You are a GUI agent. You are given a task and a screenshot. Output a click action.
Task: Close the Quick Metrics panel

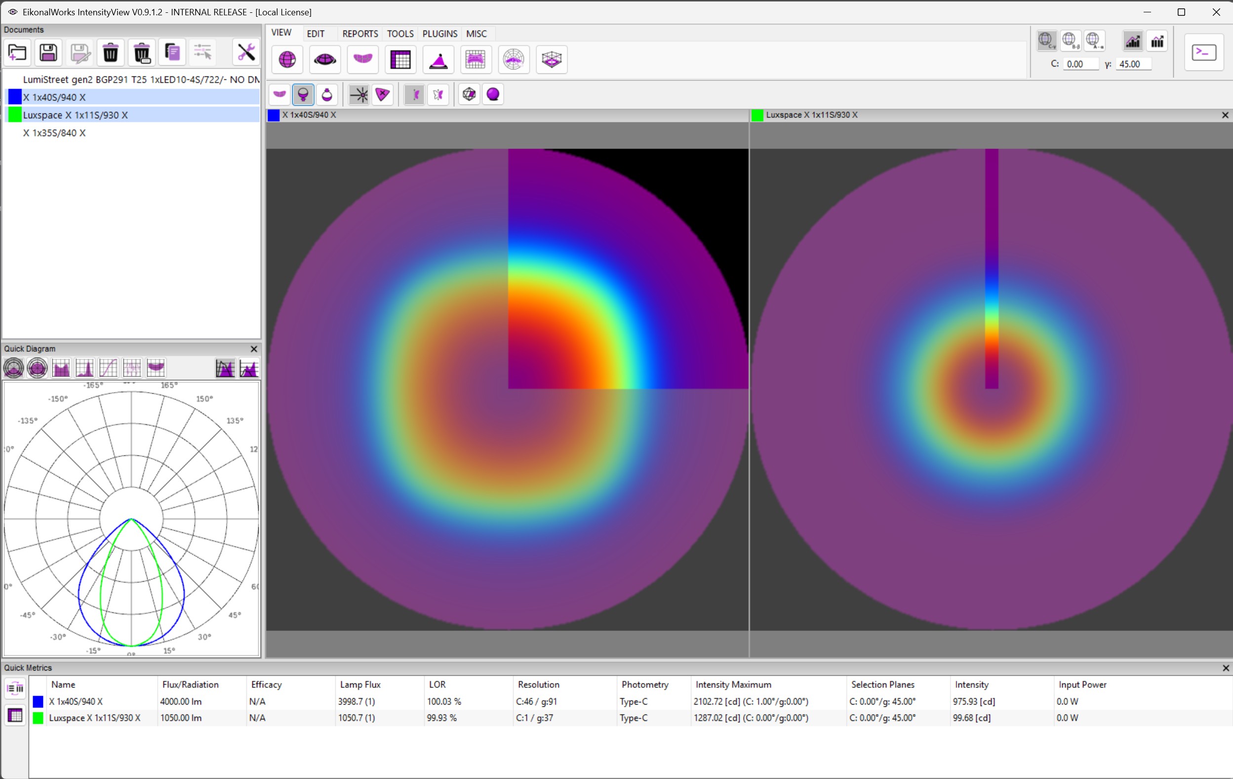click(1225, 668)
